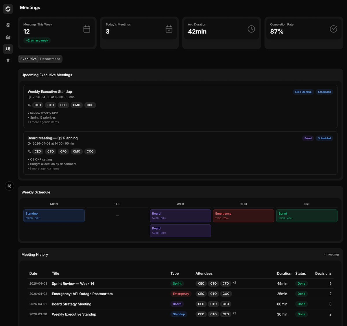Click clock icon in Avg Duration card

251,29
